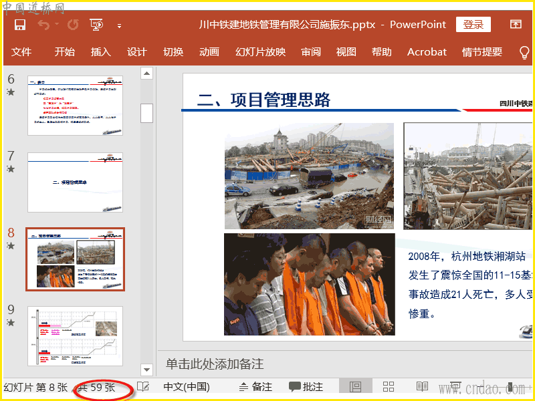Viewport: 535px width, 401px height.
Task: Click 中文(中国) language button
Action: point(187,387)
